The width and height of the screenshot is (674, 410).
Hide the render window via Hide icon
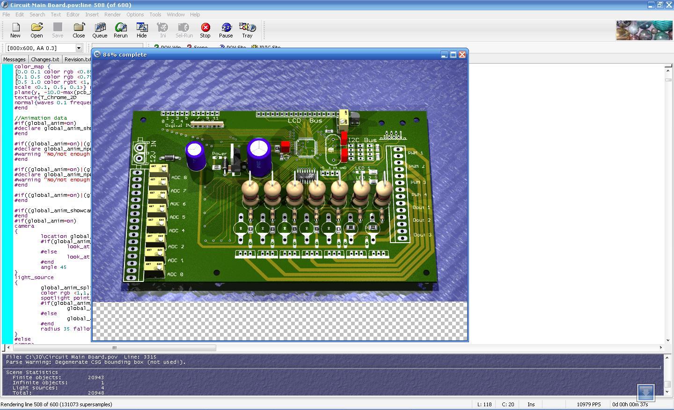point(141,30)
